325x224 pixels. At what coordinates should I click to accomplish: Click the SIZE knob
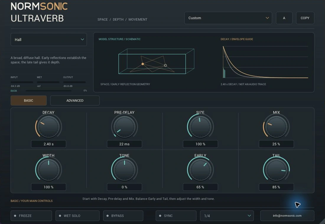tap(200, 127)
